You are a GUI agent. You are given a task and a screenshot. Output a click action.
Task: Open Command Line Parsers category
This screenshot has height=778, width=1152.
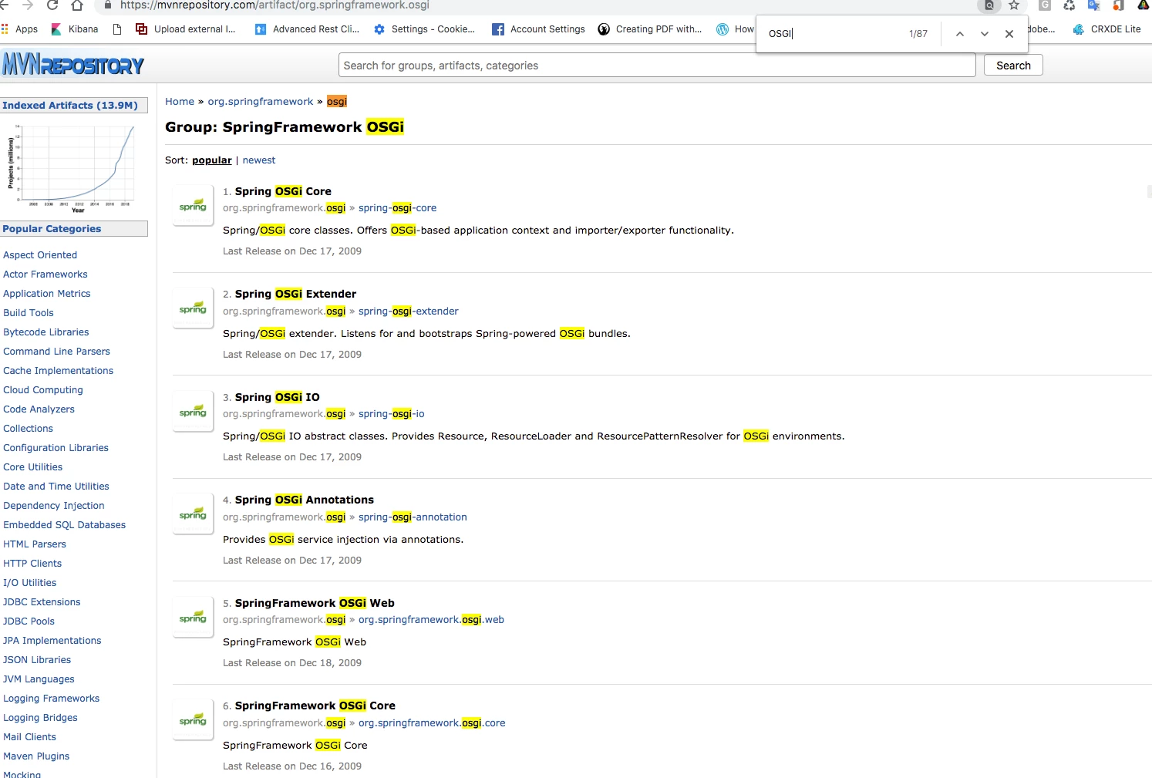tap(56, 352)
